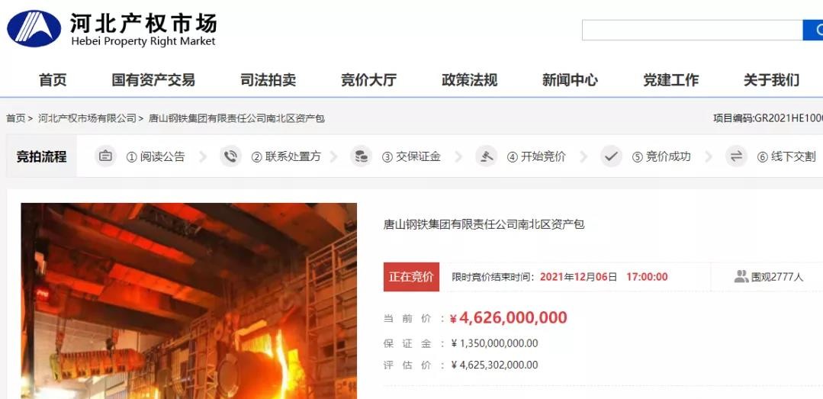Click into the search input field
The width and height of the screenshot is (823, 399).
click(693, 30)
